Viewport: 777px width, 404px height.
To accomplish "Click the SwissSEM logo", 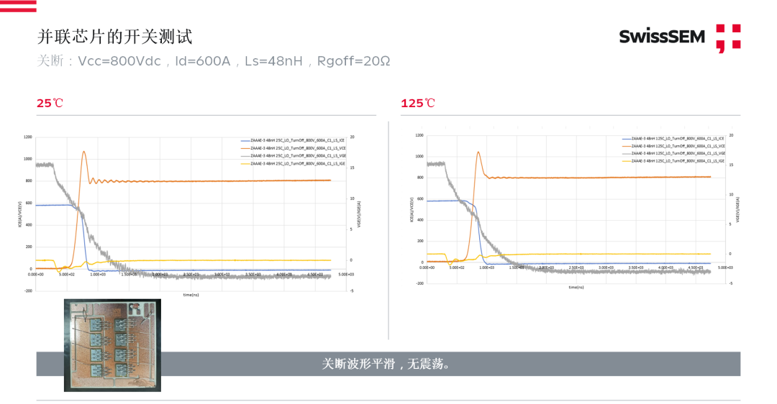I will pos(662,37).
